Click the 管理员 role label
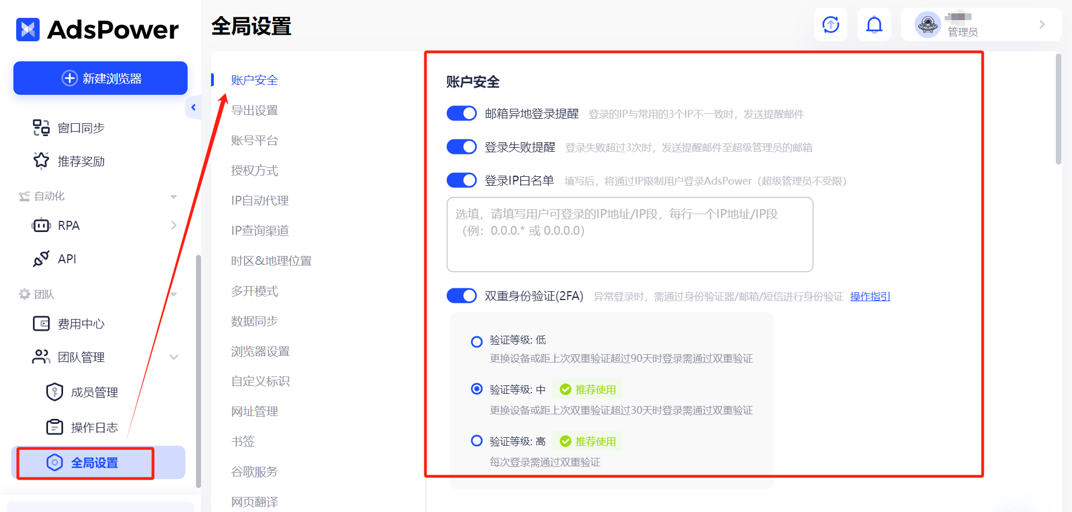The height and width of the screenshot is (512, 1072). 963,32
